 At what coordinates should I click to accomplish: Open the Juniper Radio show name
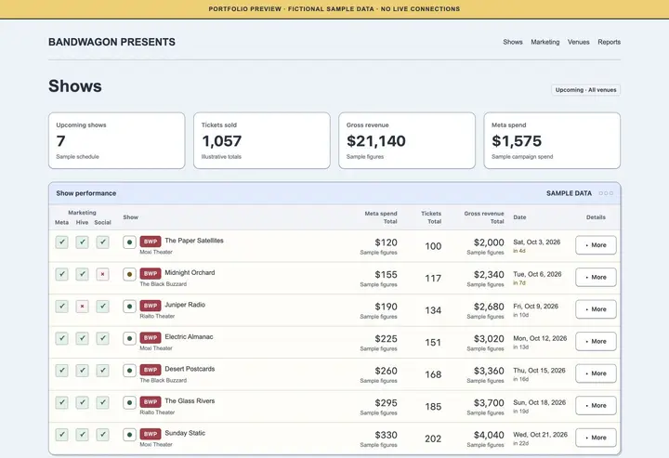185,305
